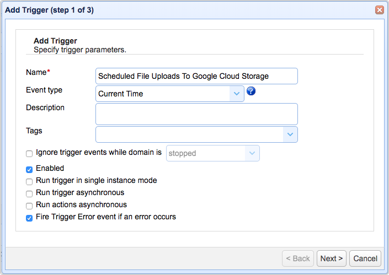Click the 'Description' field label
Image resolution: width=389 pixels, height=275 pixels.
(45, 107)
